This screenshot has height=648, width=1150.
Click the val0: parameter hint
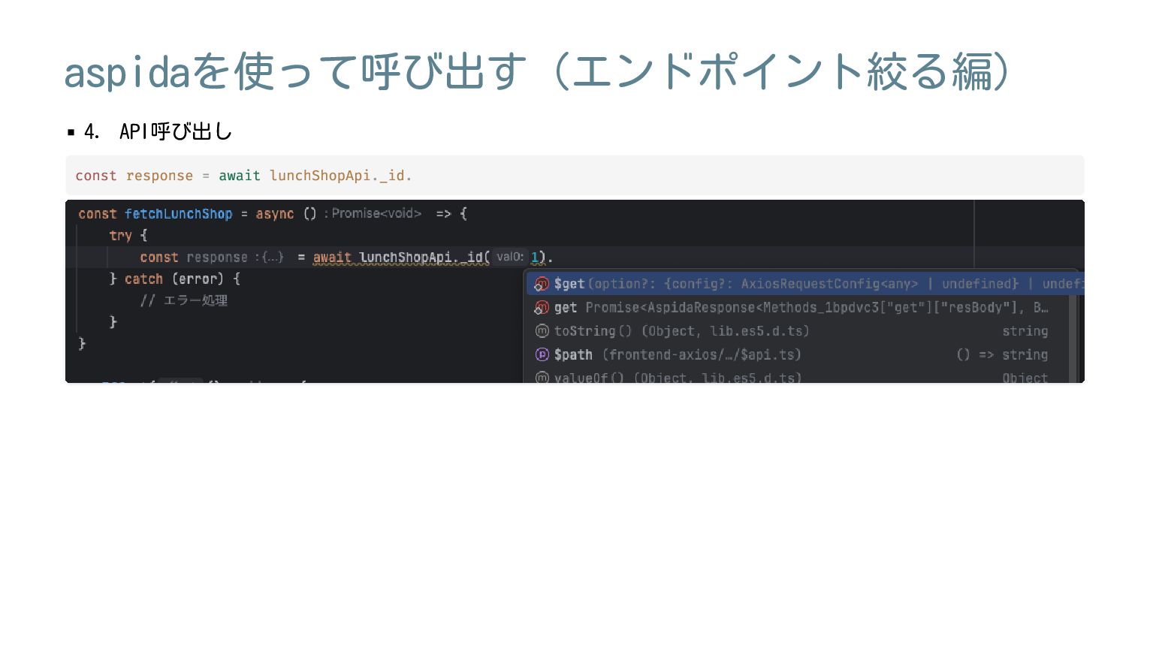(x=511, y=257)
